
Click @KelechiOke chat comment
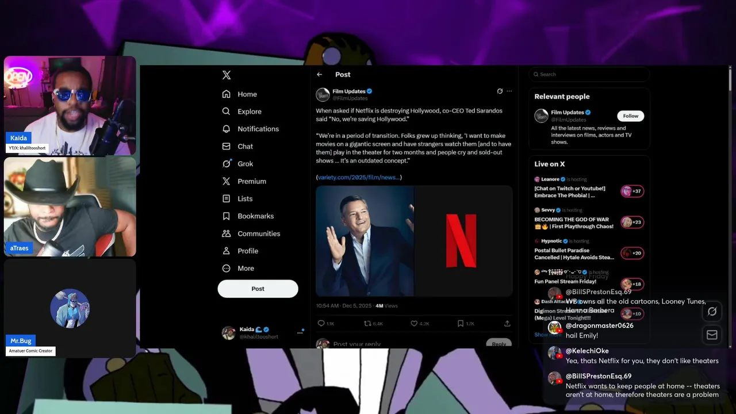point(633,356)
